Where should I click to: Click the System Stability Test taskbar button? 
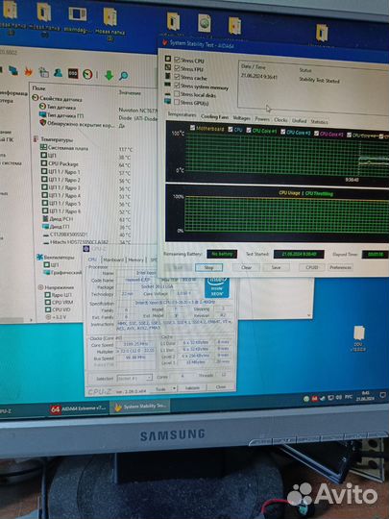click(x=140, y=407)
